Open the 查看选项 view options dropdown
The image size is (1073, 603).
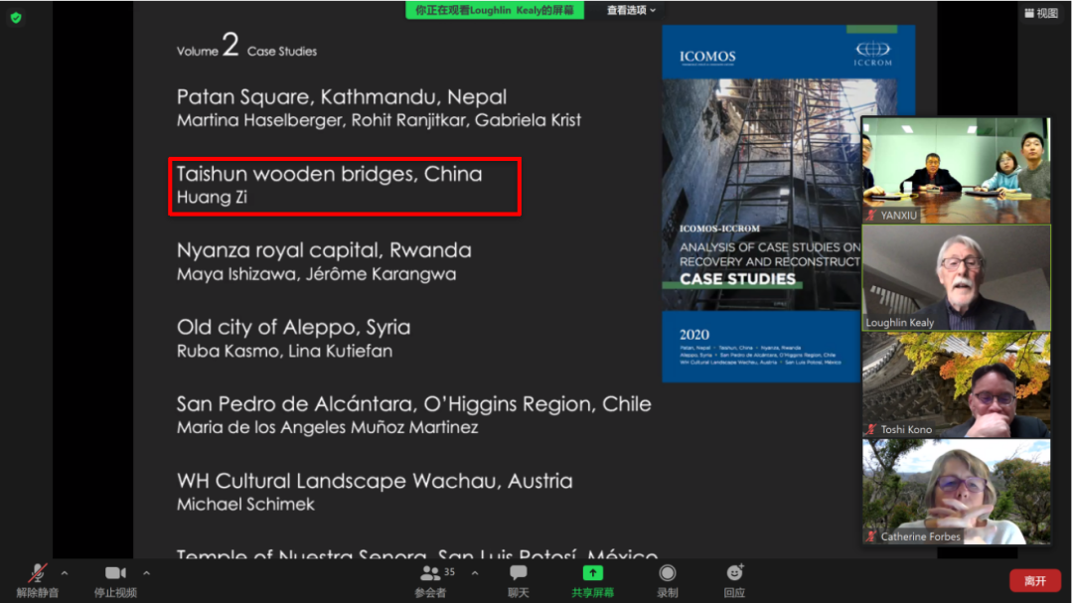click(x=631, y=10)
